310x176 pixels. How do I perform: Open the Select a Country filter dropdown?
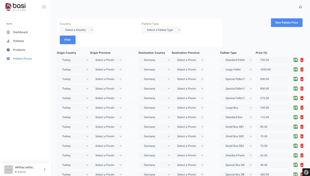[77, 30]
